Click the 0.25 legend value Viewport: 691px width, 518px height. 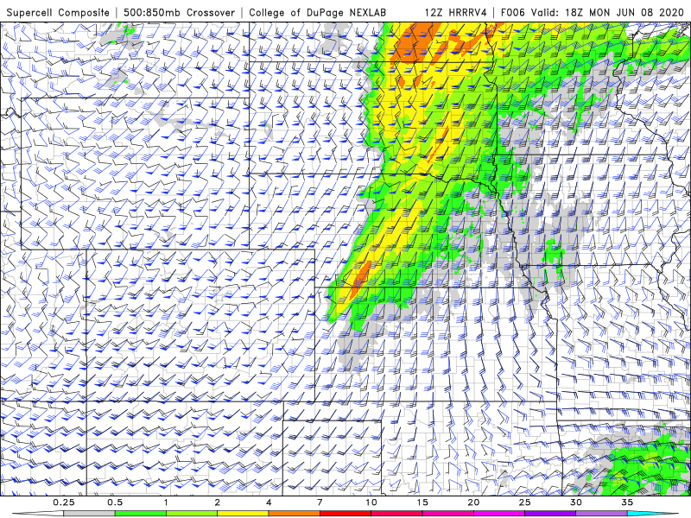pos(63,502)
